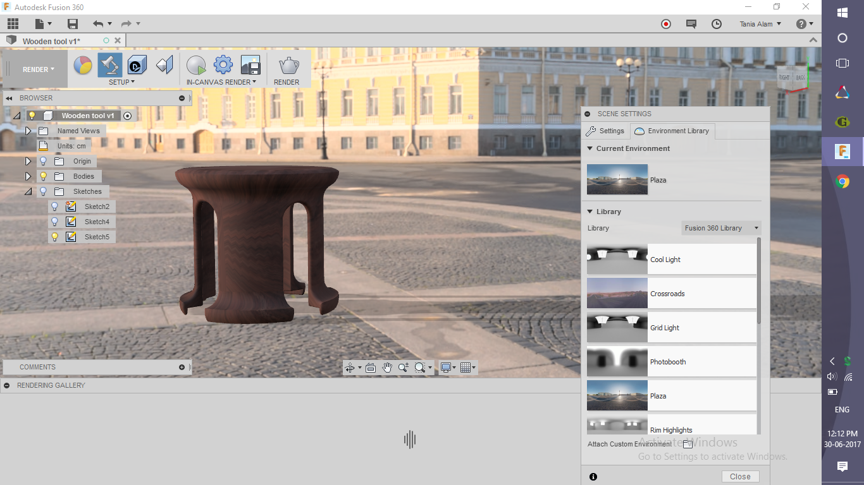
Task: Click the scene settings info icon
Action: [593, 477]
